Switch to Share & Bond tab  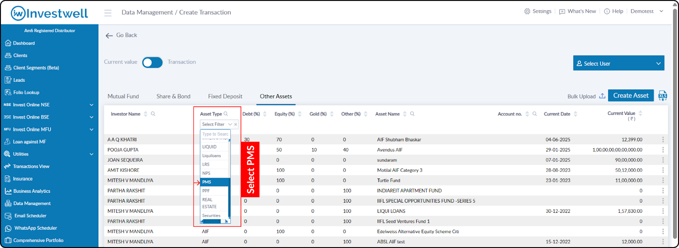(173, 97)
